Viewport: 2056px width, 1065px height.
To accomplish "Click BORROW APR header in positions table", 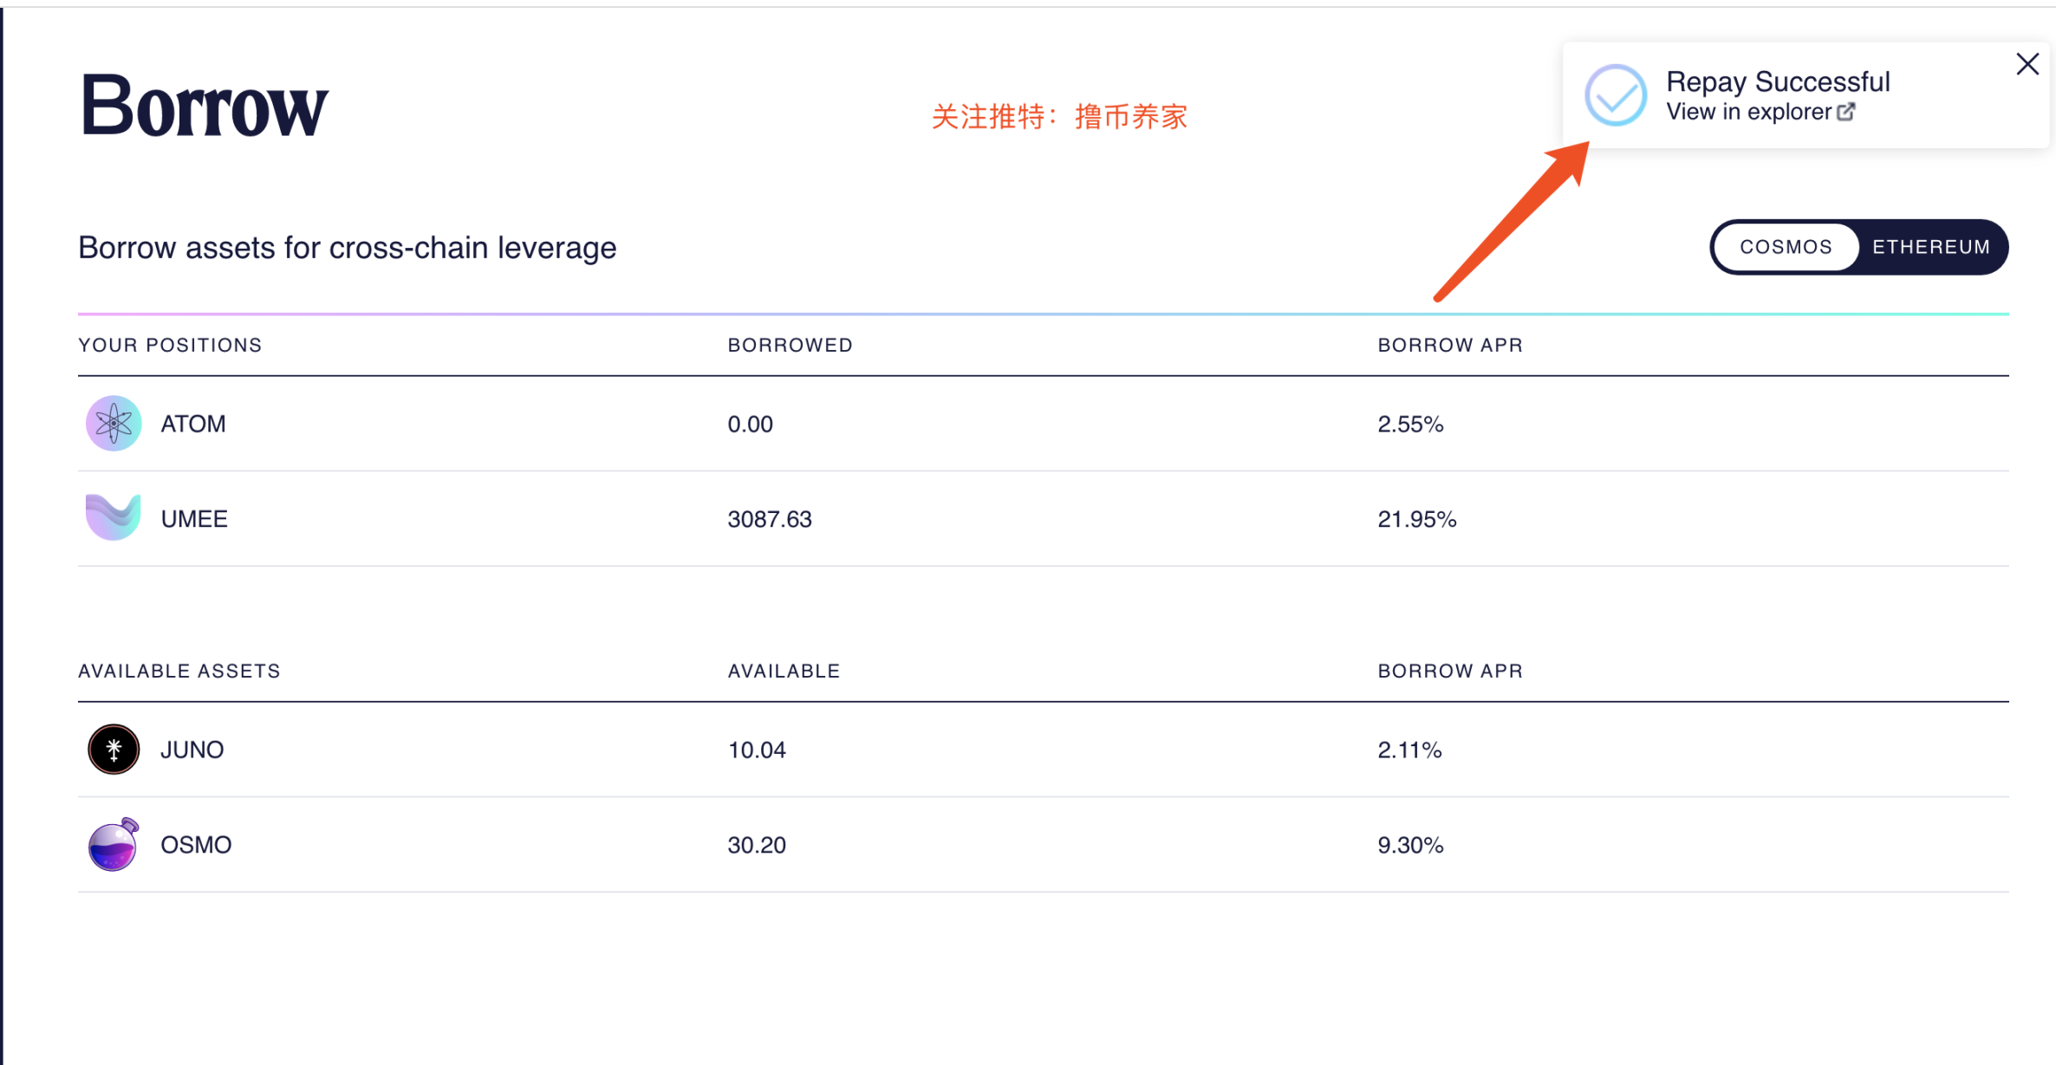I will [x=1450, y=345].
